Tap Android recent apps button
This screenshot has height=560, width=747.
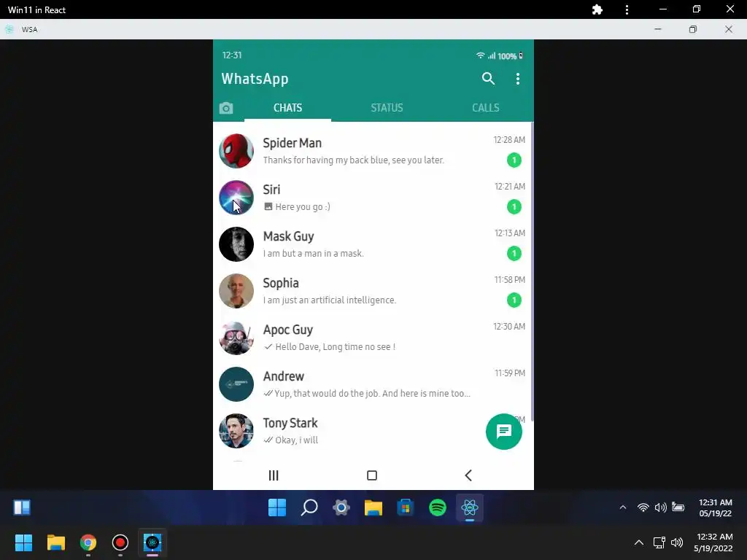pos(274,475)
